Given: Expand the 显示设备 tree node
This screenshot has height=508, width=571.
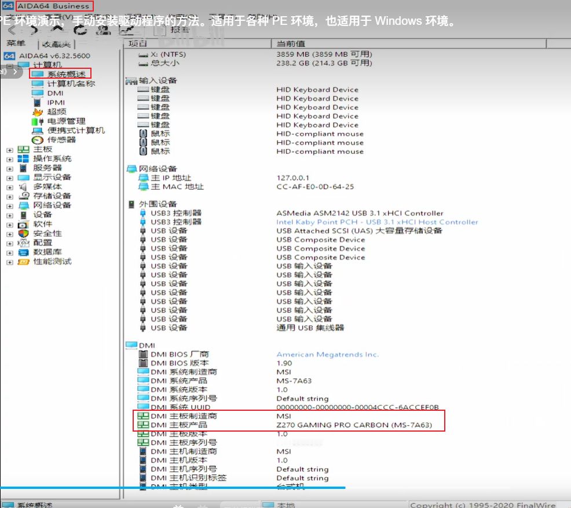Looking at the screenshot, I should pos(10,178).
